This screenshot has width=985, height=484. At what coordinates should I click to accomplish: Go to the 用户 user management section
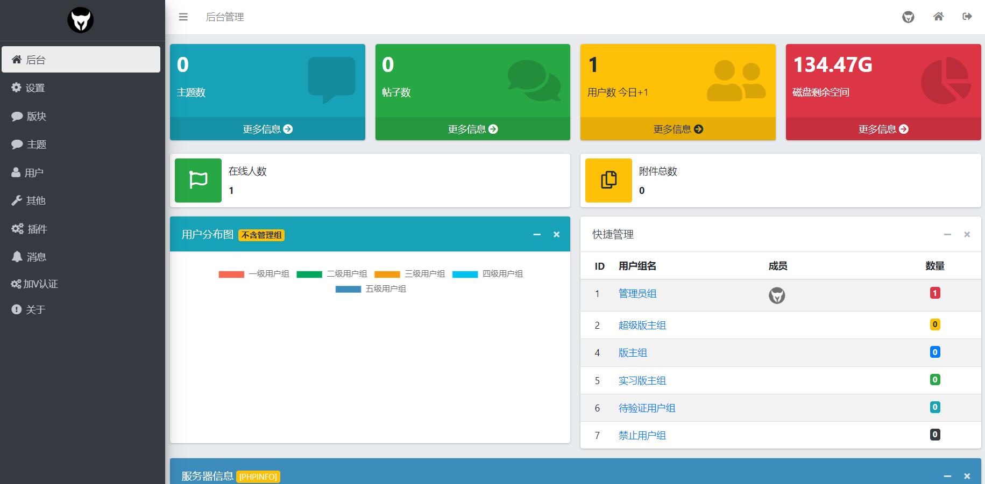(34, 172)
